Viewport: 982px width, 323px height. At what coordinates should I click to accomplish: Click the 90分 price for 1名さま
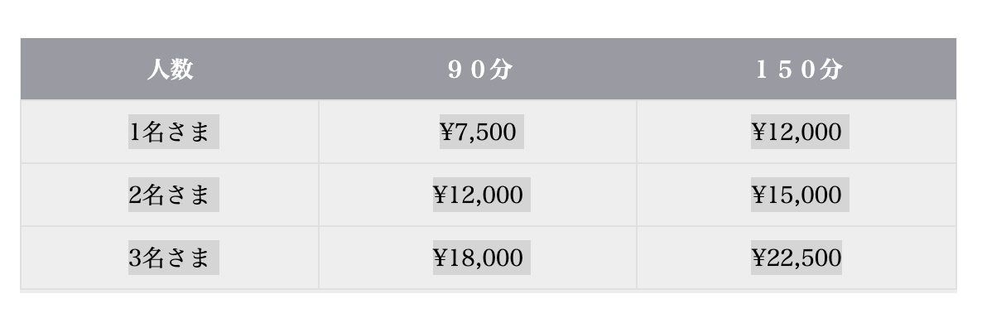coord(481,132)
